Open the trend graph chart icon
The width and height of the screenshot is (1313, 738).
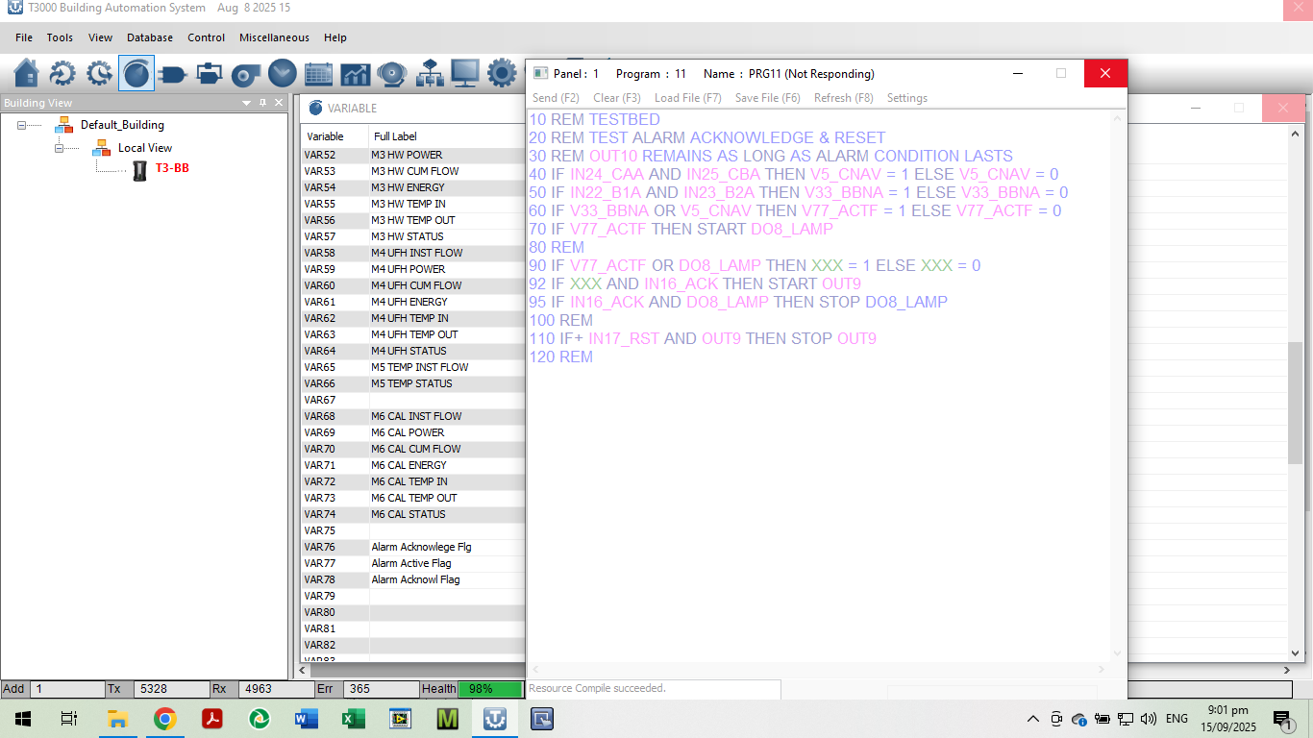pos(355,73)
